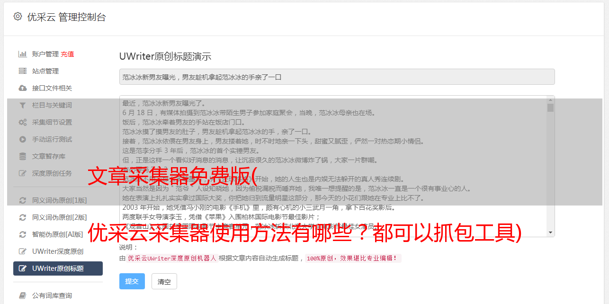Open 账户管理 bar chart icon
This screenshot has width=609, height=304.
pyautogui.click(x=22, y=54)
